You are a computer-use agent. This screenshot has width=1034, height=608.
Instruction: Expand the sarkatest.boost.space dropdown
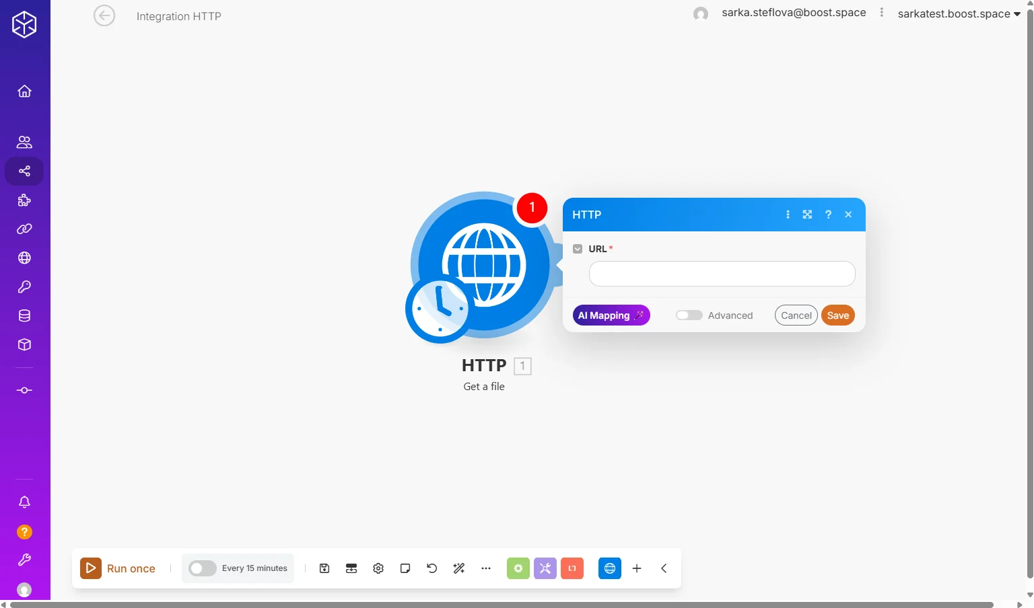click(x=959, y=13)
